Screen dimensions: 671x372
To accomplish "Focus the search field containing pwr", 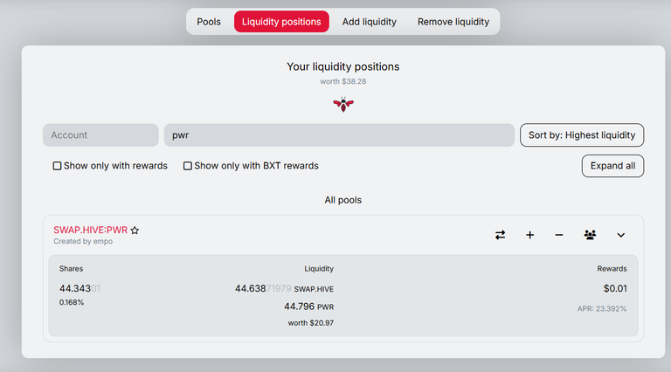I will (339, 135).
